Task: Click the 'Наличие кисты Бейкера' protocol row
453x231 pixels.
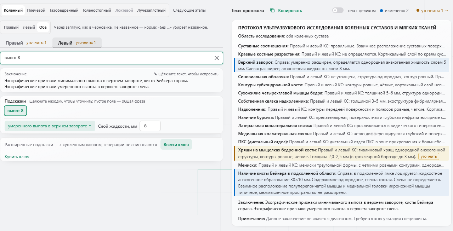Action: tap(342, 183)
